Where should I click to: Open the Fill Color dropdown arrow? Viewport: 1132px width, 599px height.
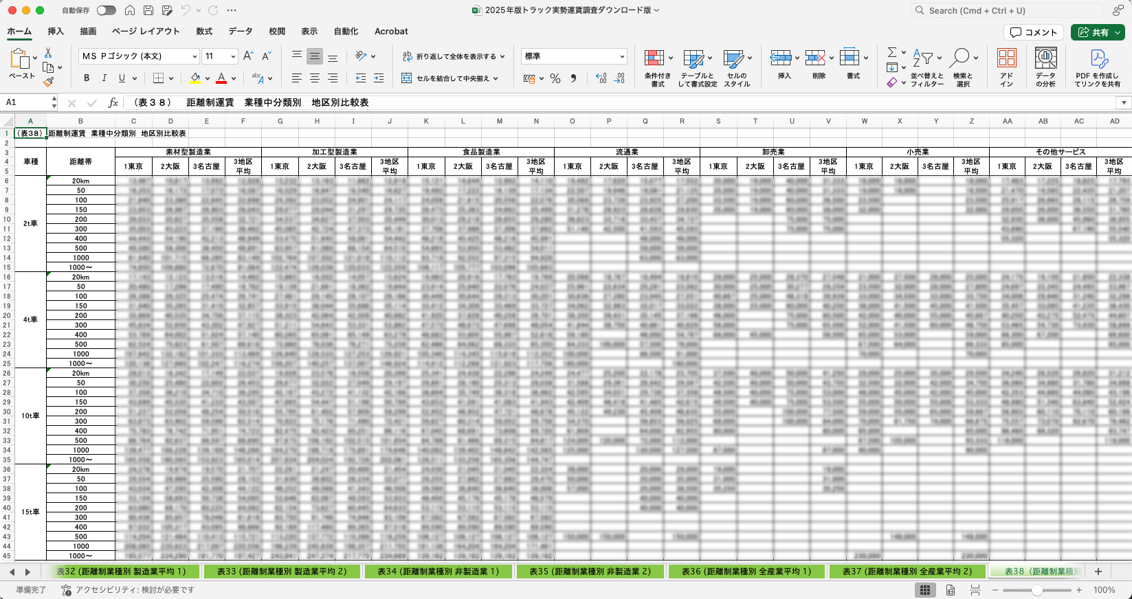207,78
